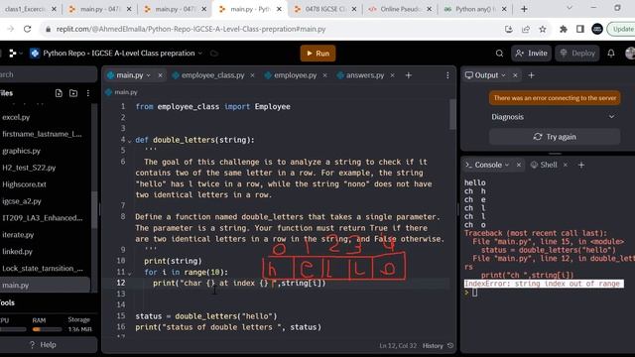
Task: Close the main.py editor tab
Action: pyautogui.click(x=160, y=75)
